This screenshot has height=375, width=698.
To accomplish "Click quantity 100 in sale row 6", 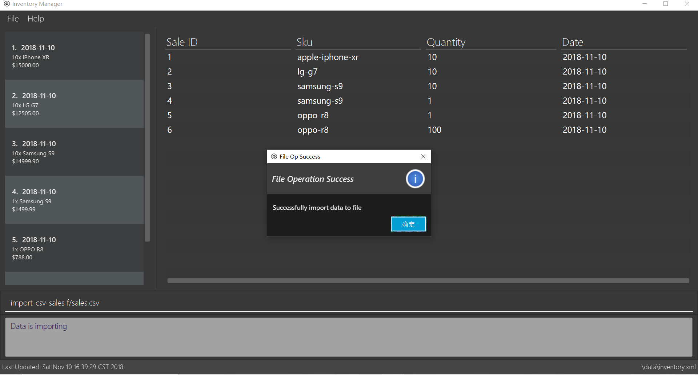I will pos(434,130).
